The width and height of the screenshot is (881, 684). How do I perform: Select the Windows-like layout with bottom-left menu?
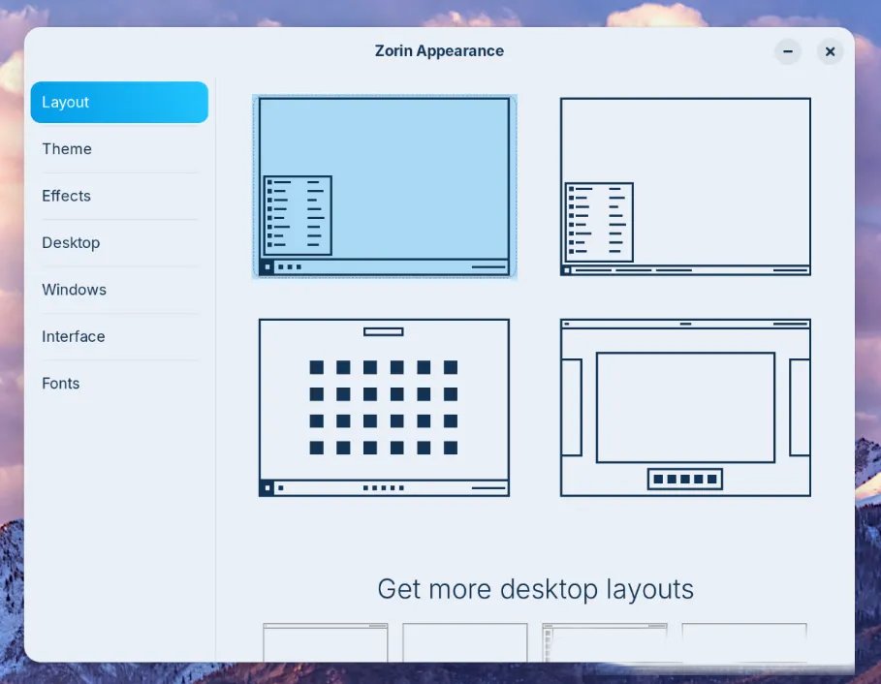click(384, 187)
